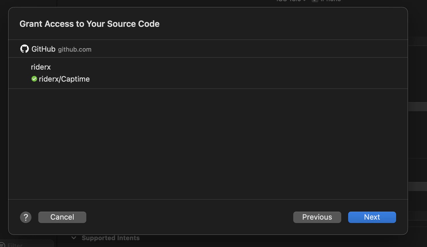This screenshot has height=247, width=427.
Task: Click the iPhone destination icon near iOS 18.0
Action: point(315,1)
